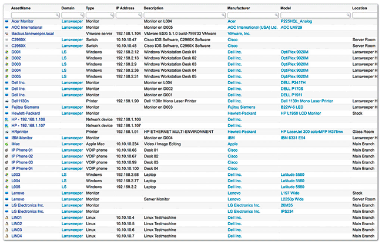
Task: Sort by the Type column header
Action: coord(90,8)
